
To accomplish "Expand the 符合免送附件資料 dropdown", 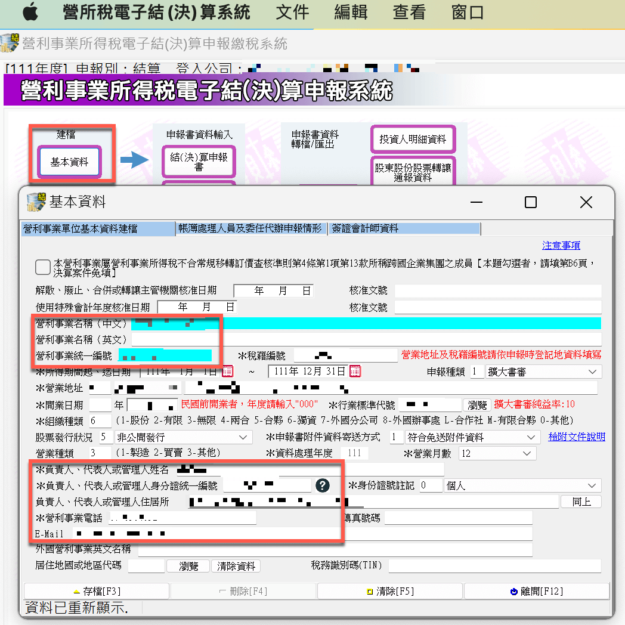I will pos(531,437).
